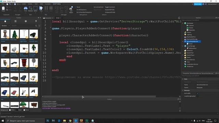The image size is (219, 123).
Task: Select TestService in Explorer
Action: (x=190, y=67)
